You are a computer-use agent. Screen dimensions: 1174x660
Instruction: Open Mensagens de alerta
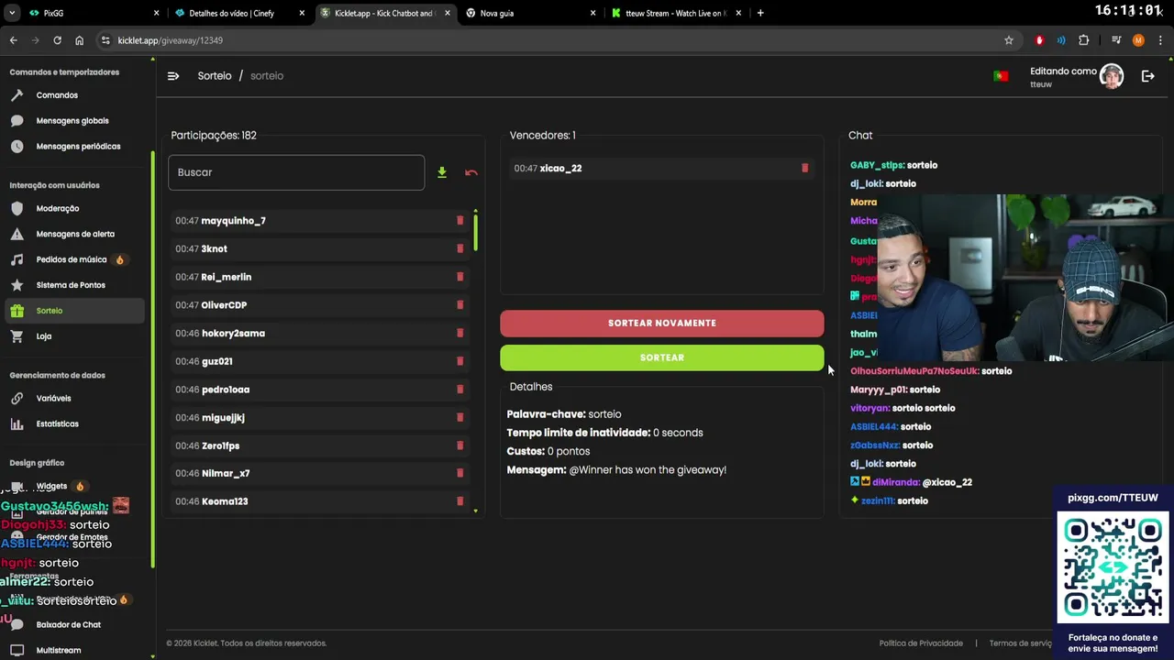[75, 234]
